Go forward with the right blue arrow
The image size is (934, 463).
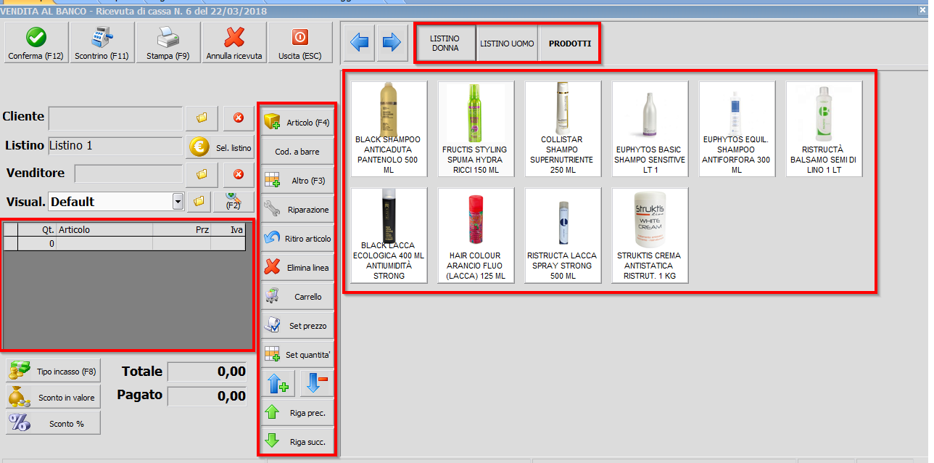tap(392, 43)
